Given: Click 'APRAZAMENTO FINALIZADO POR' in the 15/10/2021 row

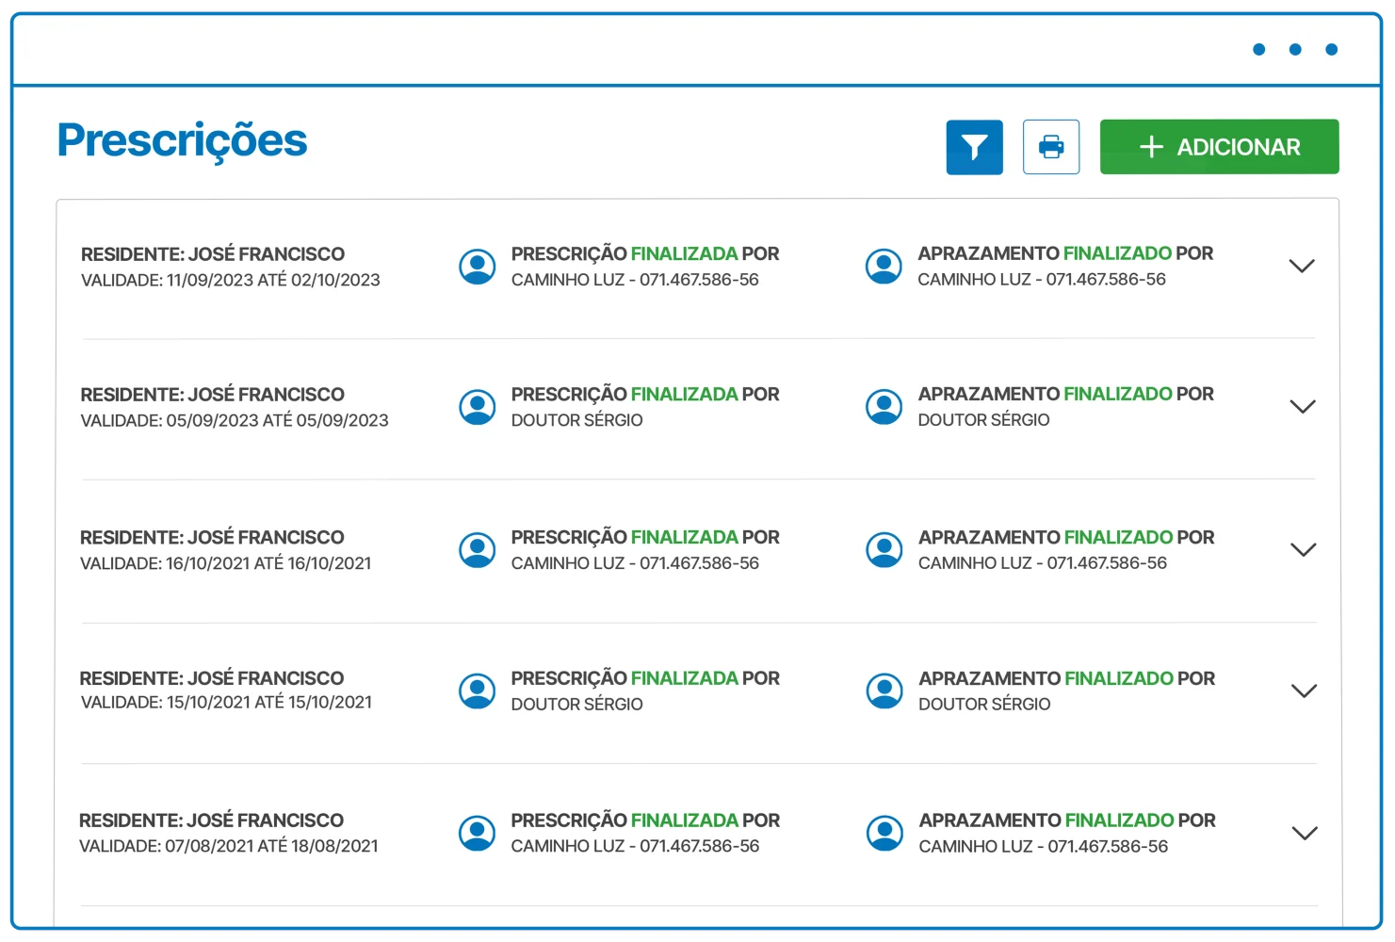Looking at the screenshot, I should click(x=1067, y=679).
